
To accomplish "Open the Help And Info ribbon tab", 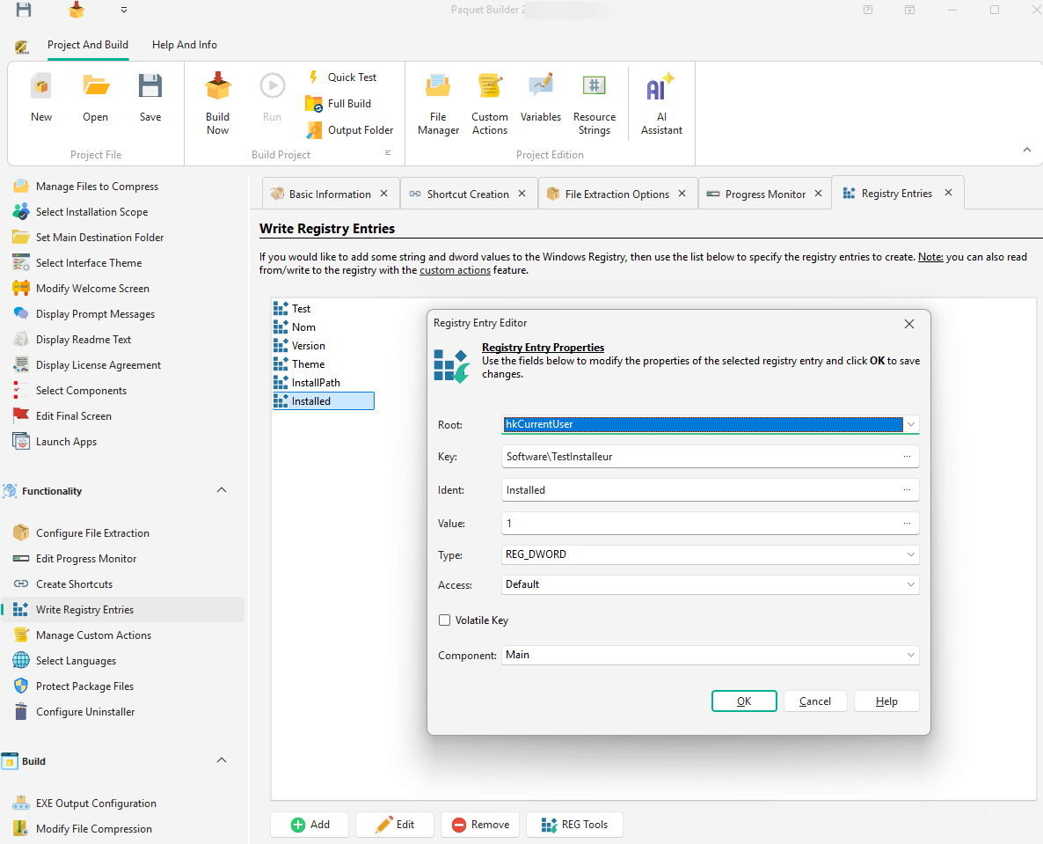I will pos(184,44).
